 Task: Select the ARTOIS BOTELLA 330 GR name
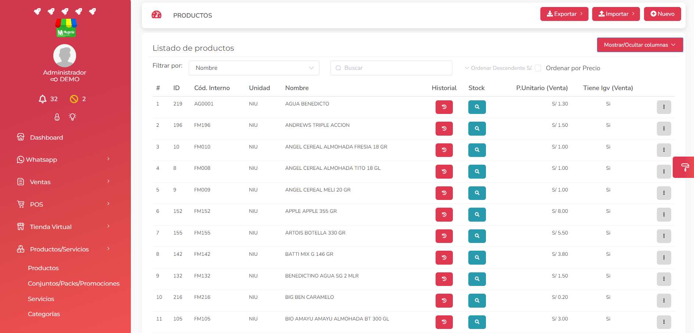[315, 233]
